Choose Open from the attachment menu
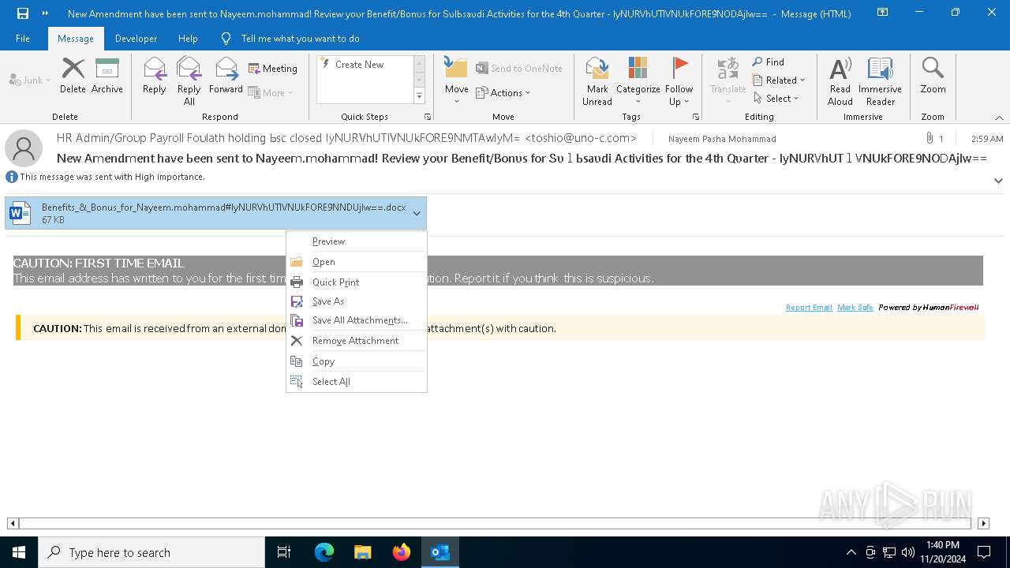The height and width of the screenshot is (568, 1010). point(357,262)
